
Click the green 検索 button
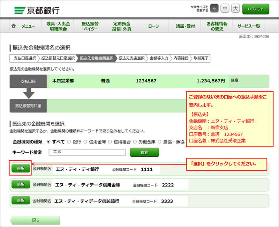(x=144, y=152)
